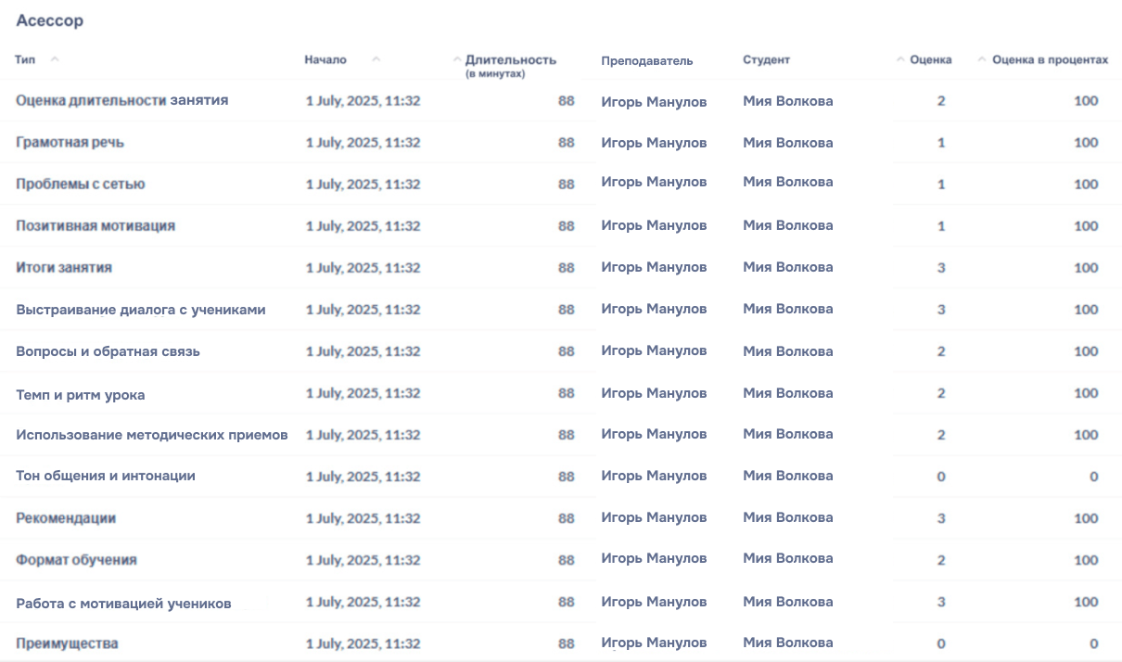Image resolution: width=1122 pixels, height=662 pixels.
Task: Select the row Выстраивание диалога с учениками
Action: pos(561,309)
